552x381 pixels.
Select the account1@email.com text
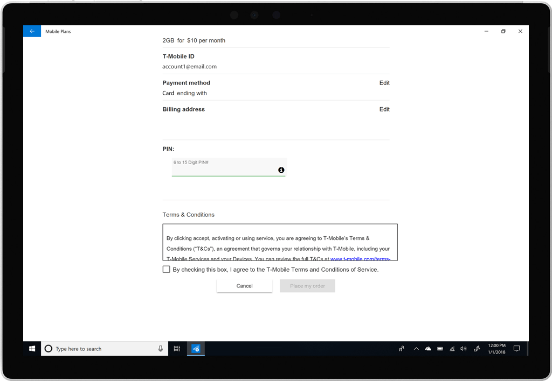coord(189,66)
